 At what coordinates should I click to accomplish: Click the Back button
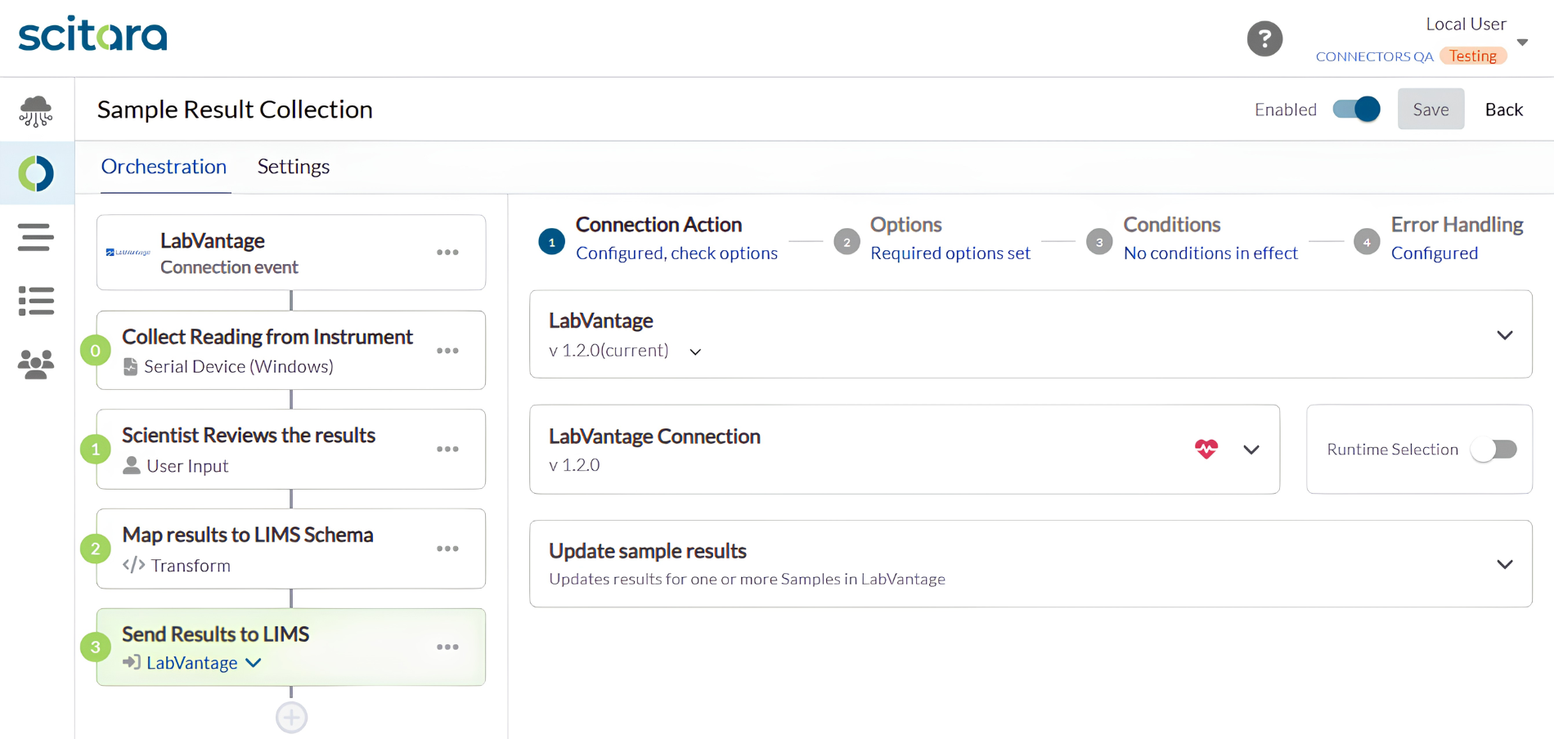1503,109
